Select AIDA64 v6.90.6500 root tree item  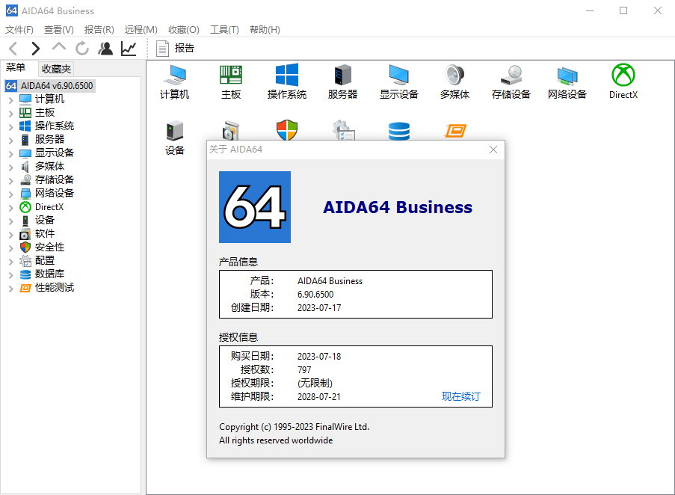click(x=49, y=86)
